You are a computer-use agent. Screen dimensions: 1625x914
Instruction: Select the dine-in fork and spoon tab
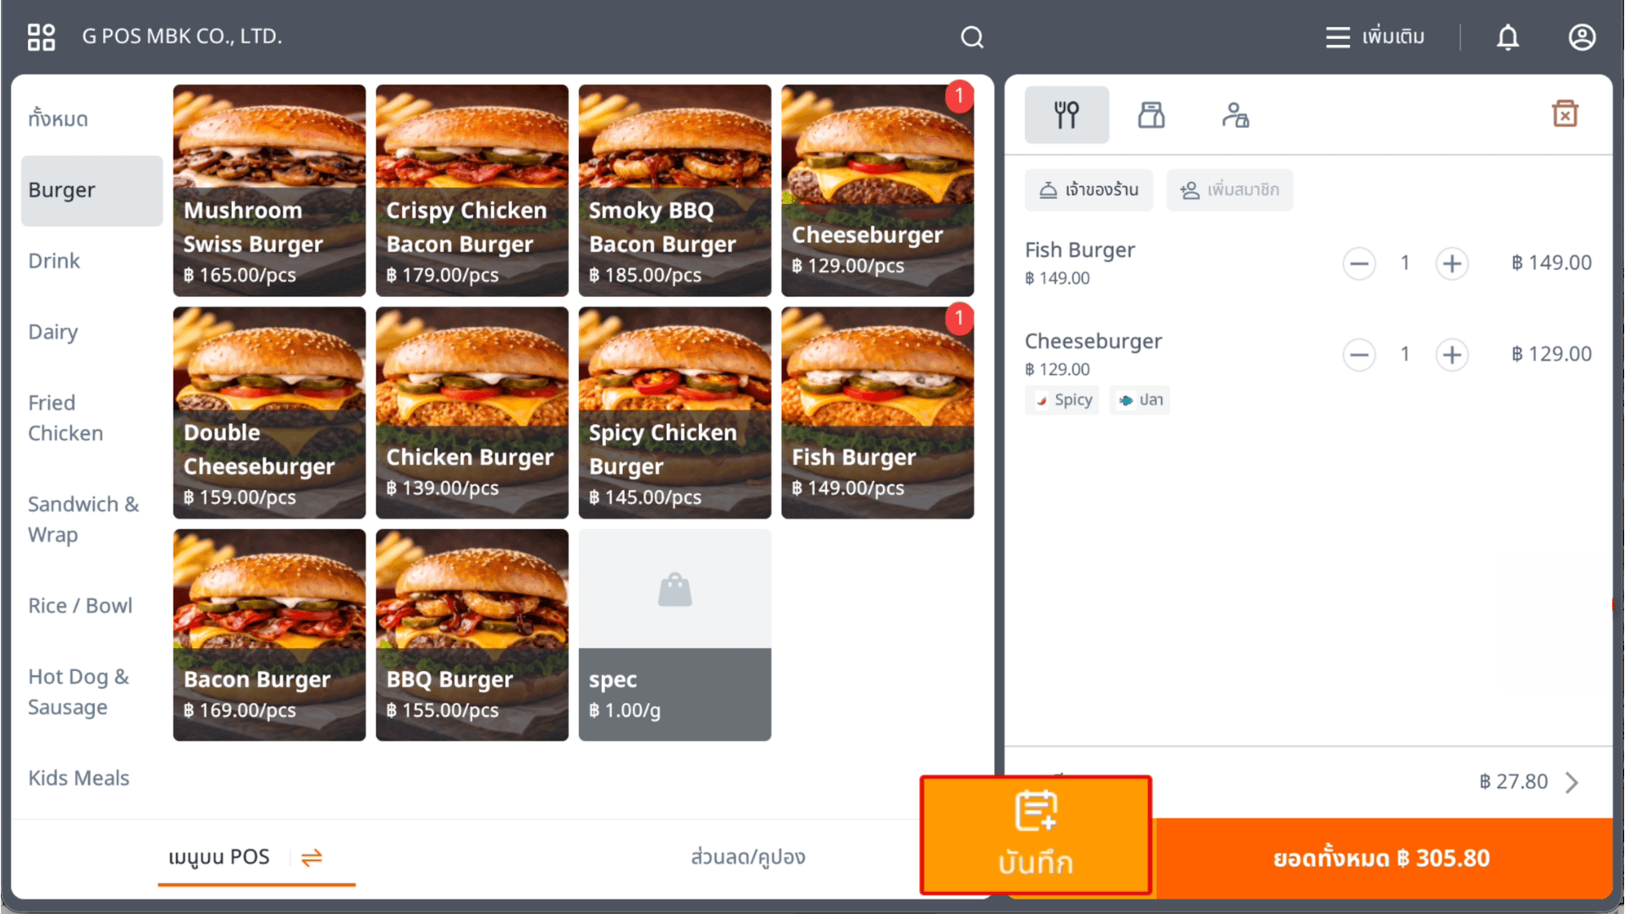pos(1066,114)
